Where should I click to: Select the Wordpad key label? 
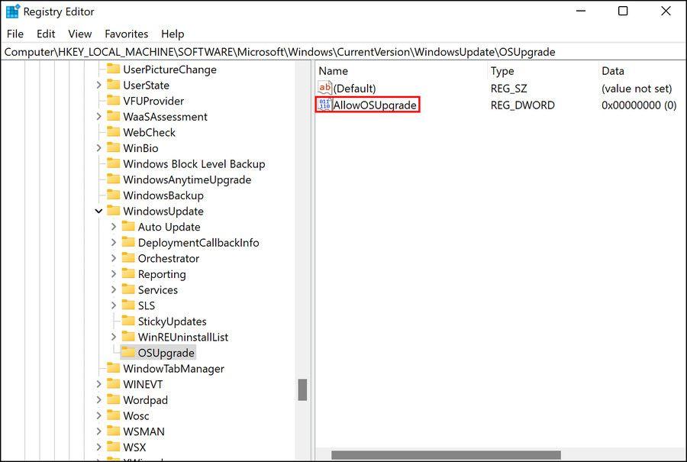pos(145,399)
